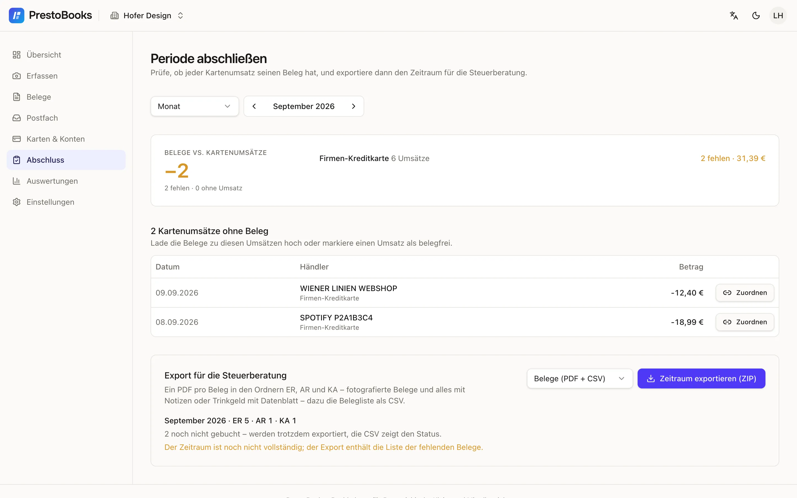Screen dimensions: 797x498
Task: Click the Belege document icon
Action: click(x=17, y=97)
